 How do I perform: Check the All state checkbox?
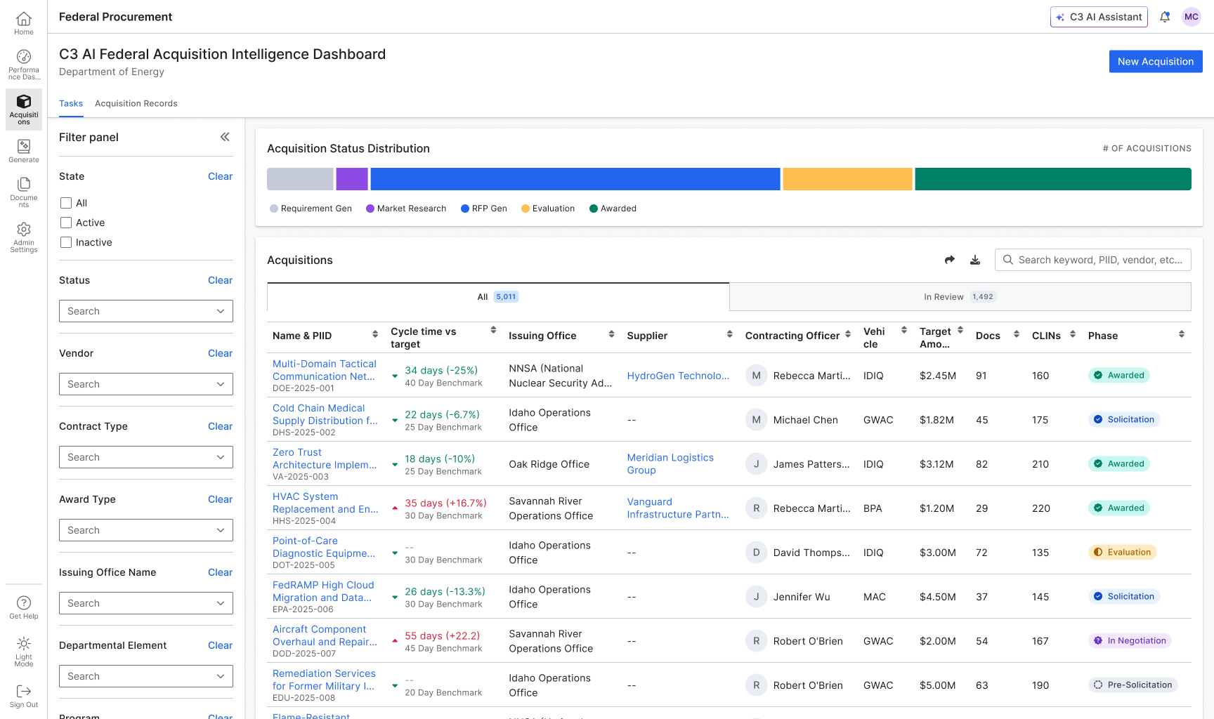tap(66, 203)
